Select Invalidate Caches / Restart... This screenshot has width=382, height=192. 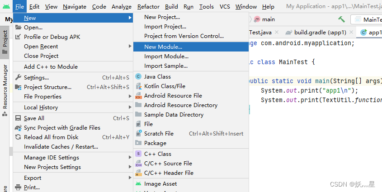coord(73,147)
